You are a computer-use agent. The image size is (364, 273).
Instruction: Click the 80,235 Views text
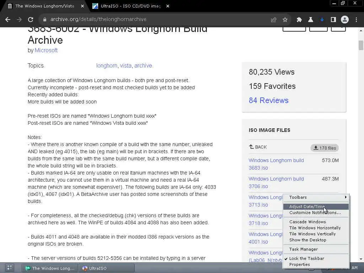pyautogui.click(x=272, y=72)
